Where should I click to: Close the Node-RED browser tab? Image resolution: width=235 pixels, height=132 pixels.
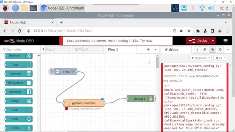pyautogui.click(x=53, y=22)
